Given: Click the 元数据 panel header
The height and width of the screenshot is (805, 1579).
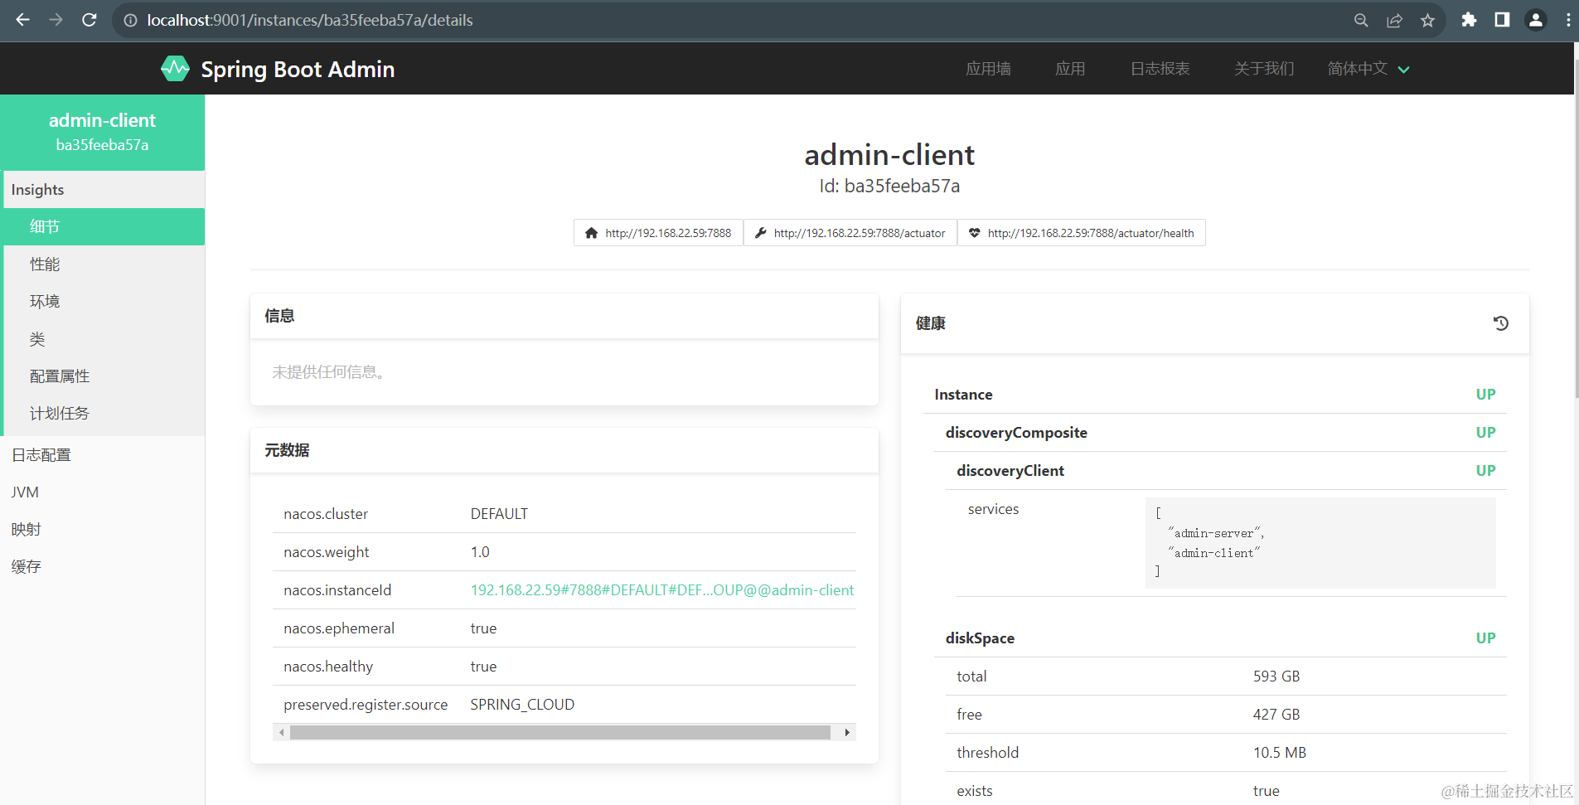Looking at the screenshot, I should coord(564,450).
